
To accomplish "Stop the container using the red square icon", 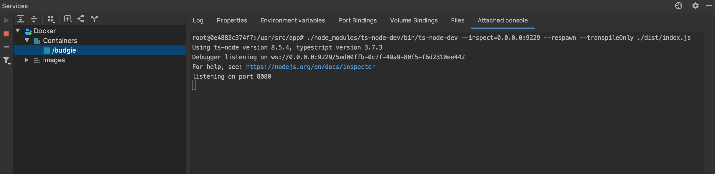I will tap(6, 33).
